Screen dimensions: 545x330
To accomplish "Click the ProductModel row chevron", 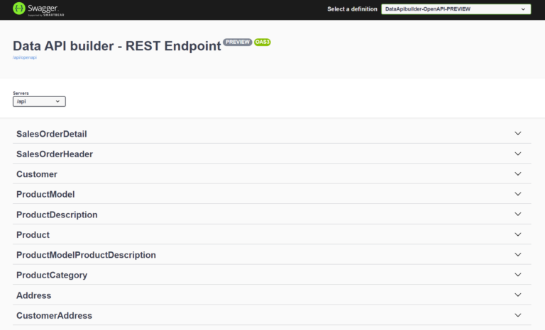I will coord(518,194).
